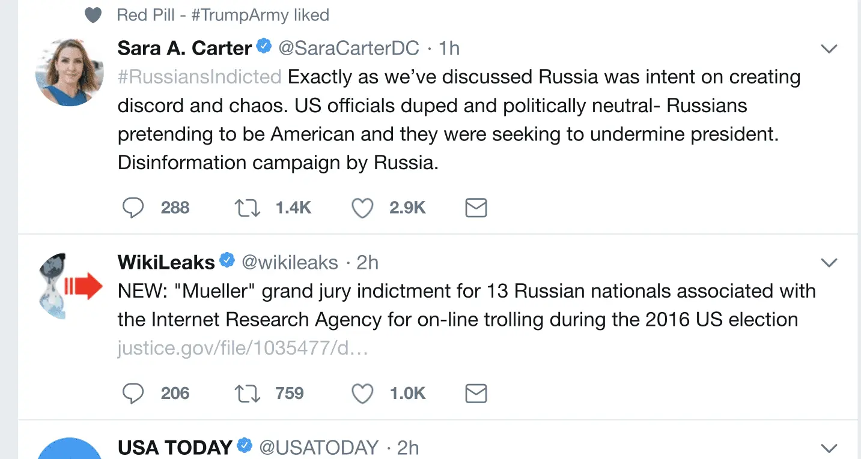Open the @wikileaks profile handle
This screenshot has width=861, height=459.
(290, 262)
